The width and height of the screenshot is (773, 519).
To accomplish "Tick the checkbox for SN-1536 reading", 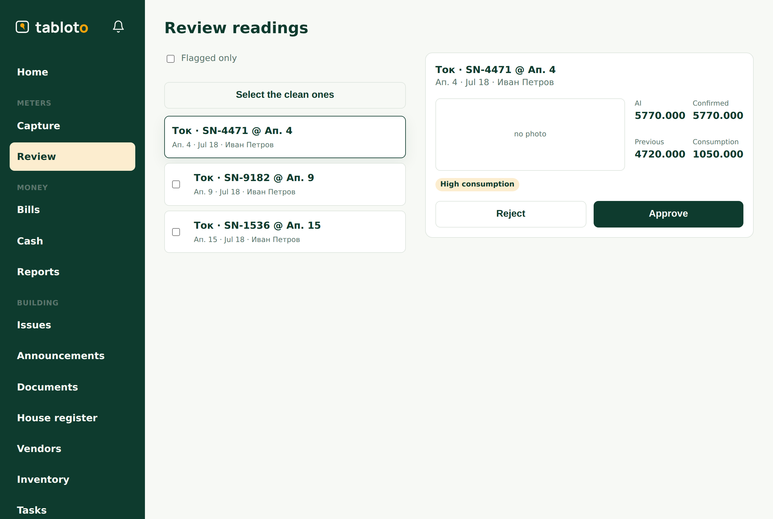I will point(176,232).
